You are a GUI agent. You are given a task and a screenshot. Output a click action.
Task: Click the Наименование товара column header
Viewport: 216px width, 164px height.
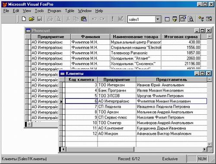click(135, 37)
